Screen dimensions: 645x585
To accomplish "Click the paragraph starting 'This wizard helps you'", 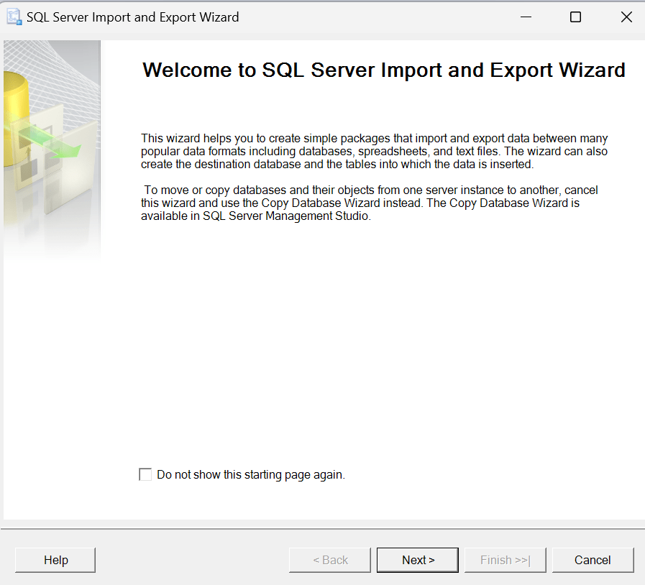I will (375, 152).
